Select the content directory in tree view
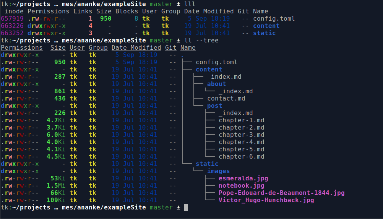 tap(209, 70)
